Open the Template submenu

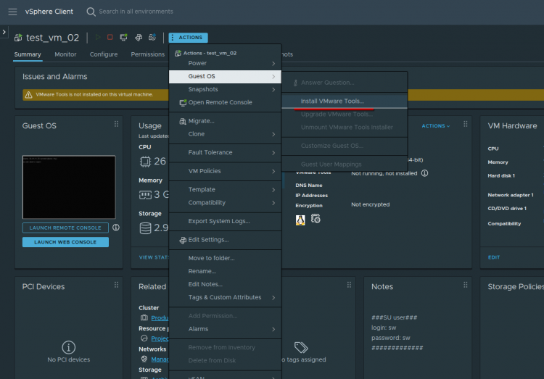click(225, 190)
